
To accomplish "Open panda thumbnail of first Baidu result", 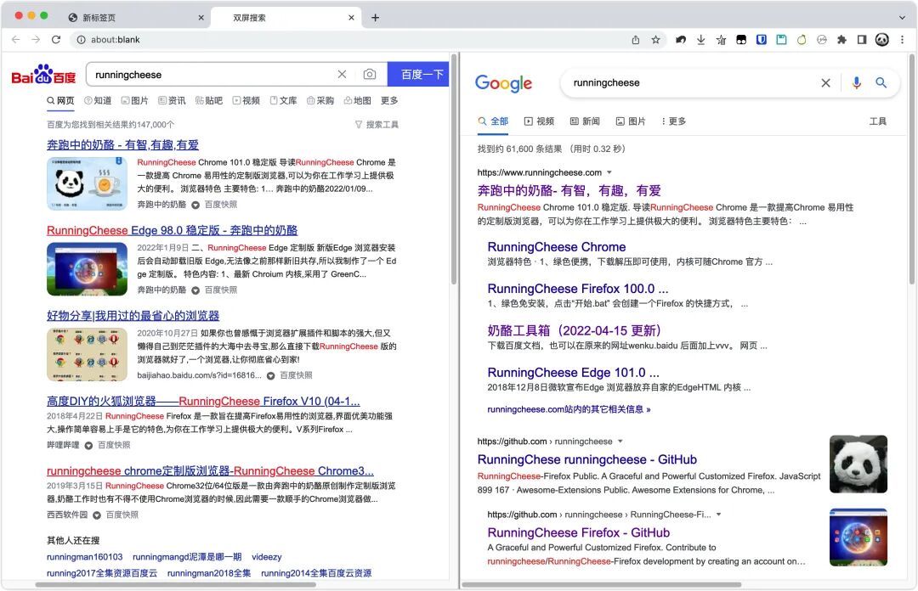I will pyautogui.click(x=87, y=183).
